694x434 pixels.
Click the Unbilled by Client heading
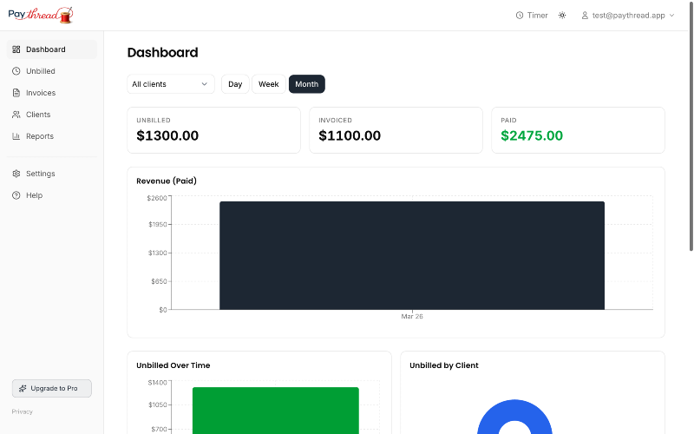pyautogui.click(x=444, y=365)
